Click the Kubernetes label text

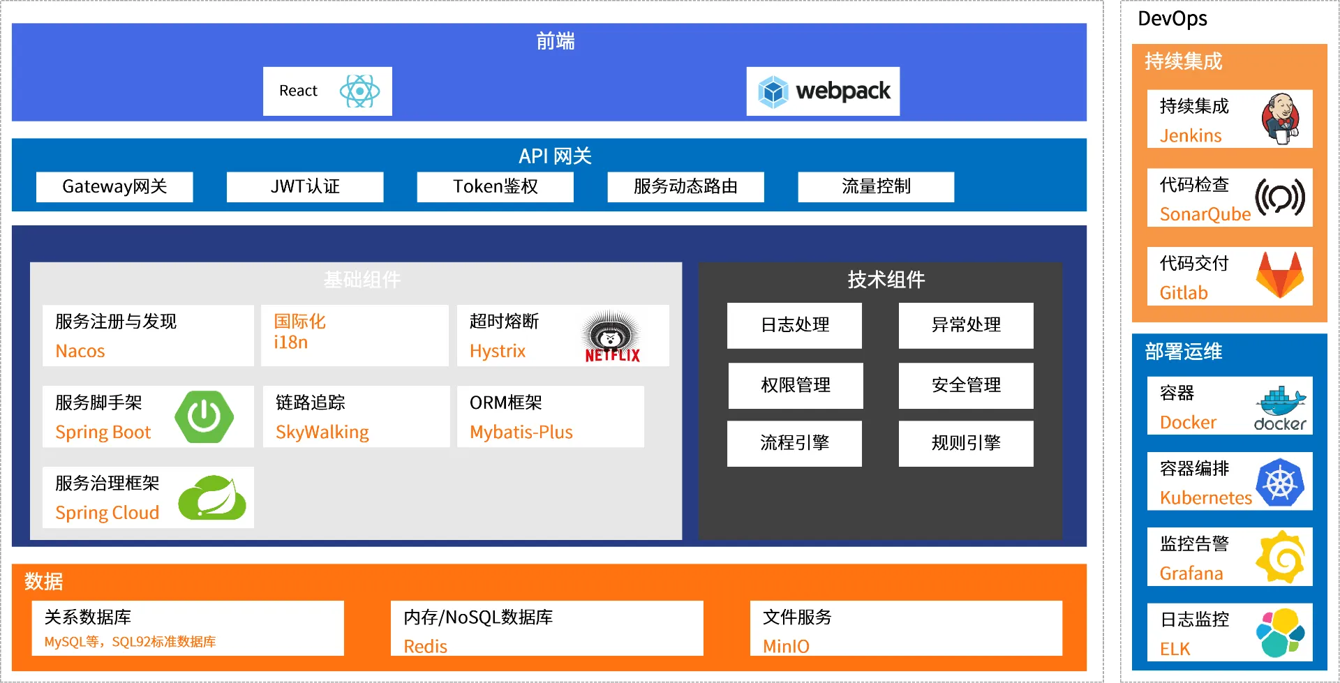[x=1206, y=498]
